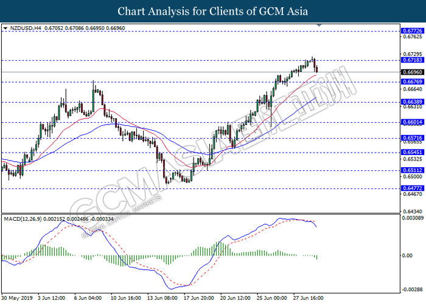Click the 30 May 2019 date label

(x=17, y=298)
